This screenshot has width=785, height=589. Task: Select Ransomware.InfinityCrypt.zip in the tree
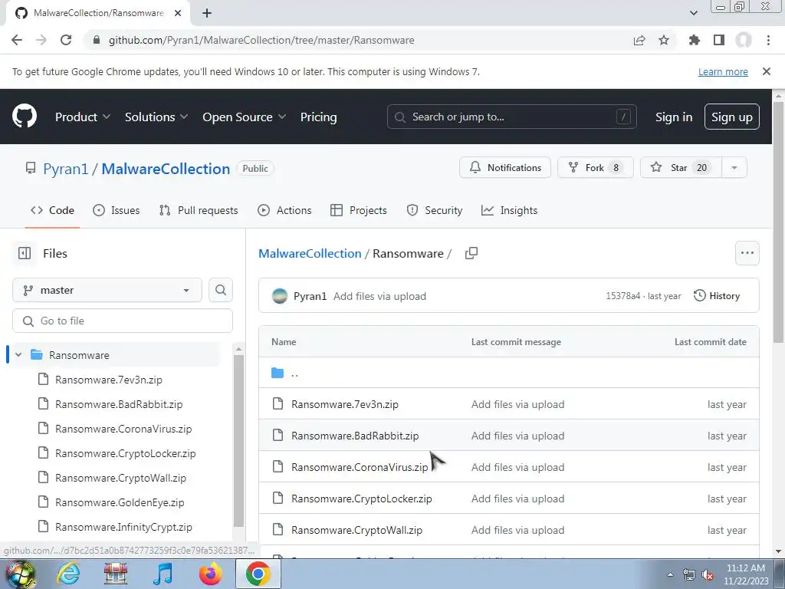[123, 527]
